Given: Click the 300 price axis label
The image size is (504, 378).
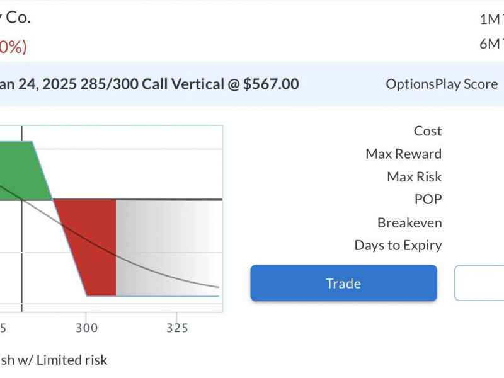Looking at the screenshot, I should (86, 328).
